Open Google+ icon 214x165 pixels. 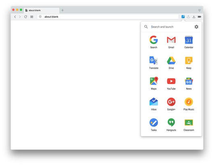click(171, 102)
